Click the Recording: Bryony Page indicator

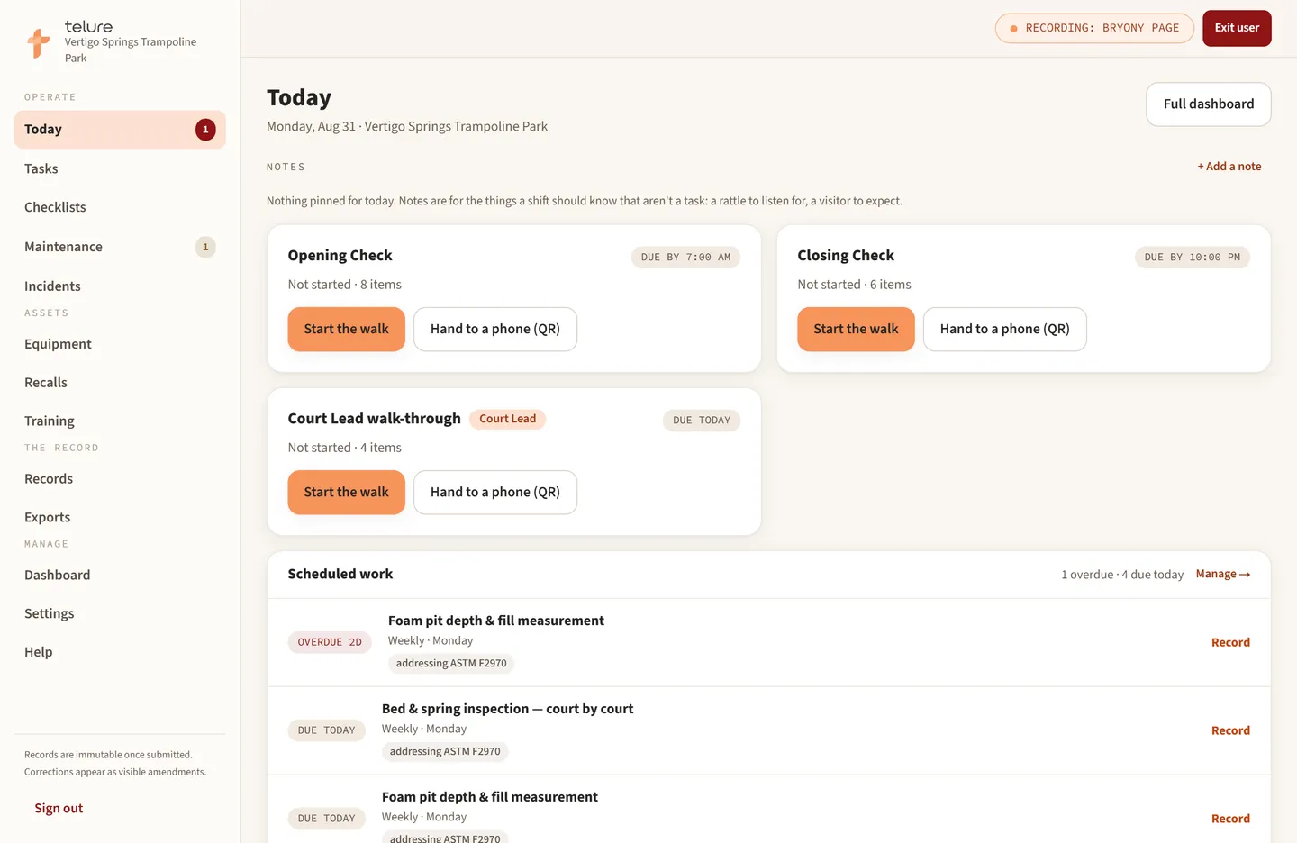point(1094,28)
